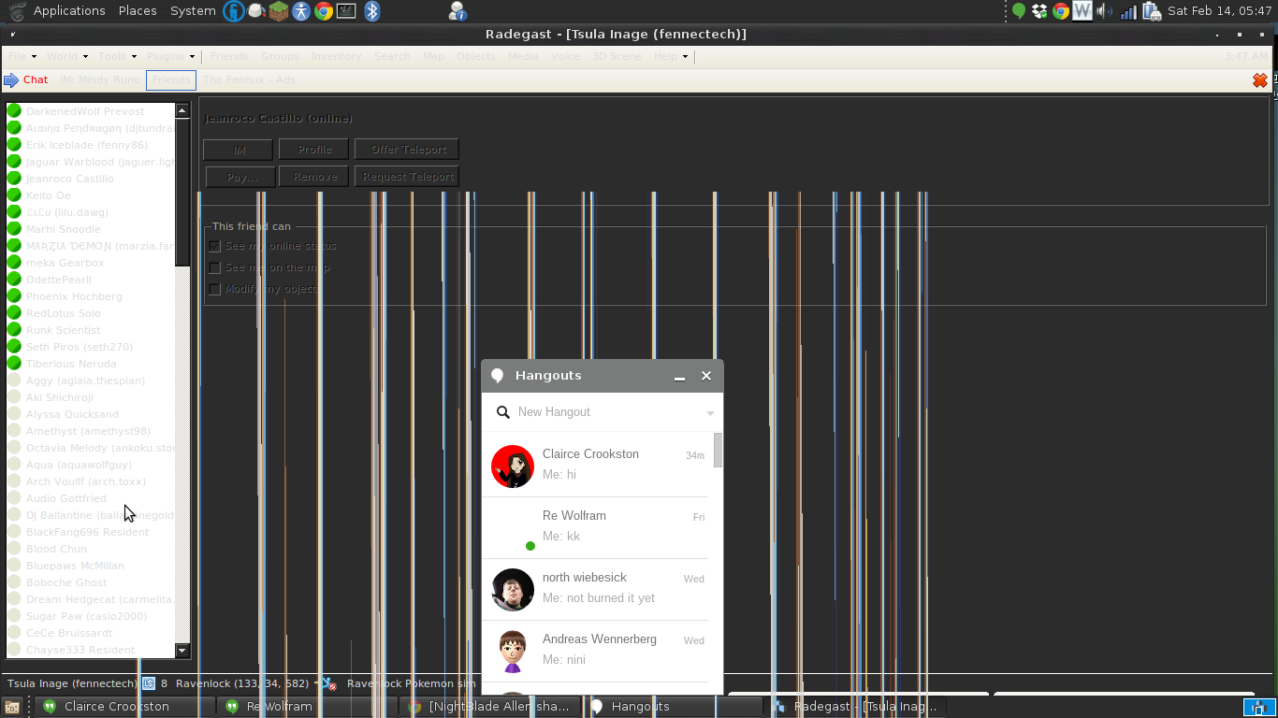This screenshot has width=1278, height=718.
Task: Open Clairce Crookston's avatar in Hangouts
Action: 512,466
